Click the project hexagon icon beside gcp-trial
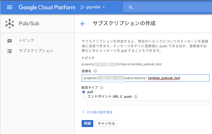 coord(82,7)
